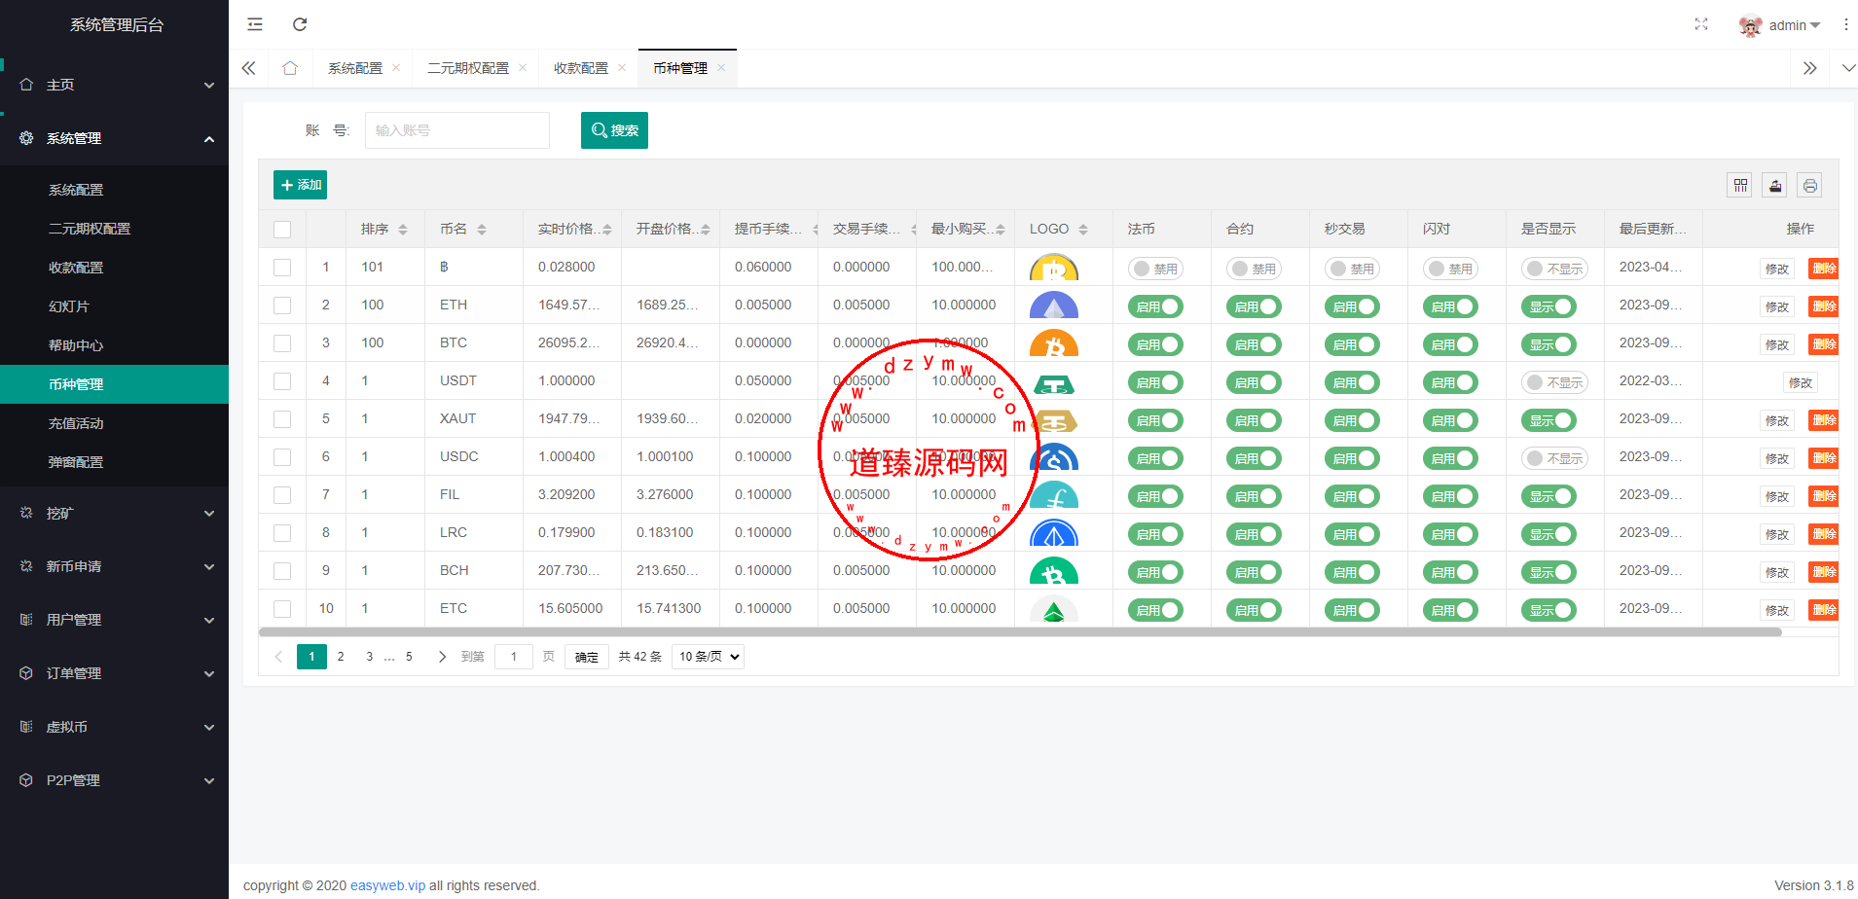Click the BCH coin logo
1858x899 pixels.
point(1054,571)
